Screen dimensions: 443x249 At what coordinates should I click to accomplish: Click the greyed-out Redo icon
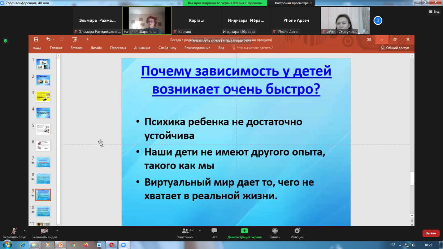tap(62, 39)
